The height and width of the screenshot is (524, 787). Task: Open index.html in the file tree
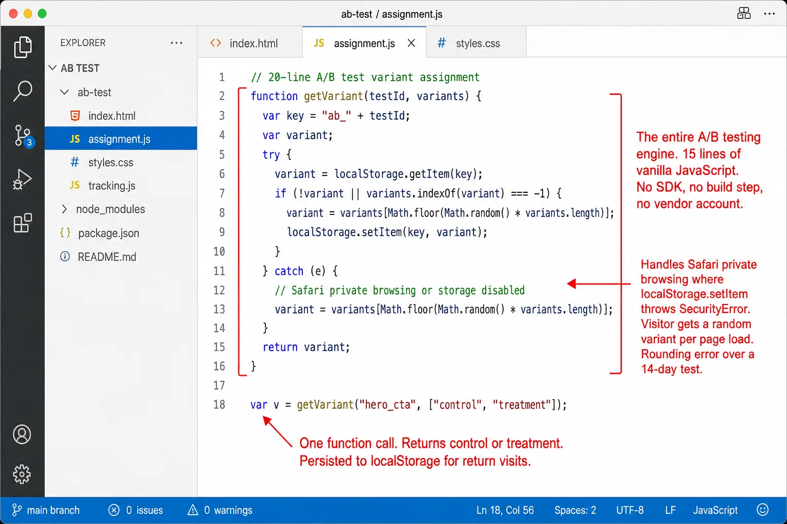click(121, 116)
